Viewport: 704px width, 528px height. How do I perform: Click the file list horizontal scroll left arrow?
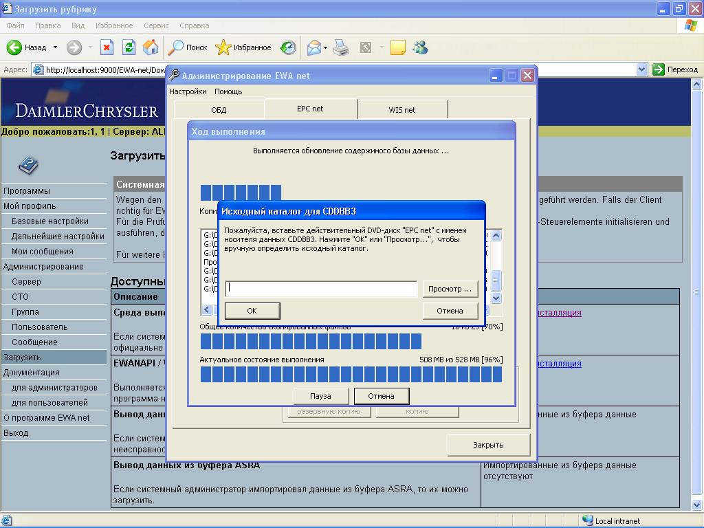pos(206,309)
